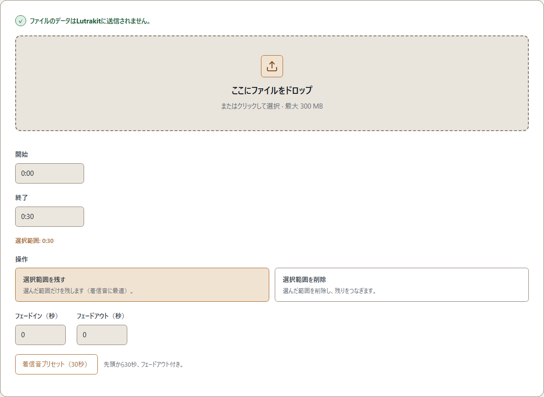
Task: Click the フェードアウト（秒） input field
Action: tap(102, 335)
